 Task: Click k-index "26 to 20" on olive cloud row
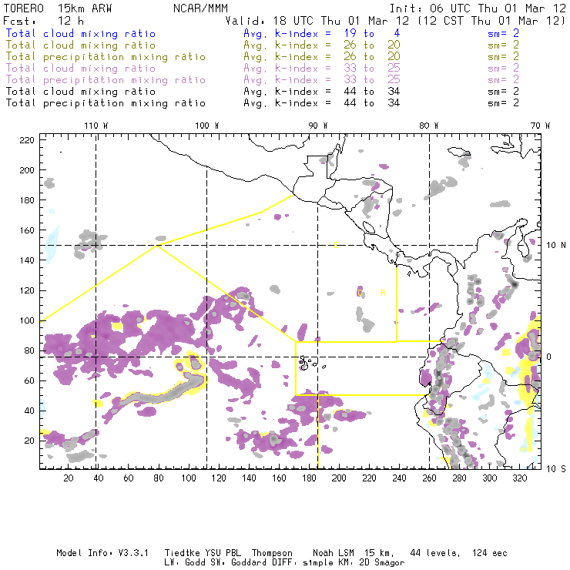coord(372,45)
